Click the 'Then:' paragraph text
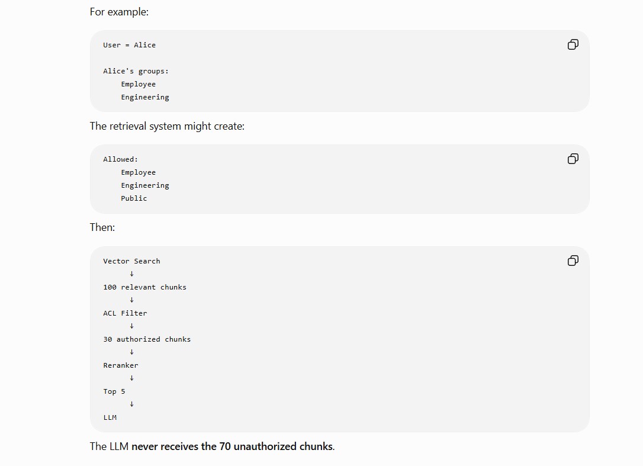643x466 pixels. click(x=102, y=227)
